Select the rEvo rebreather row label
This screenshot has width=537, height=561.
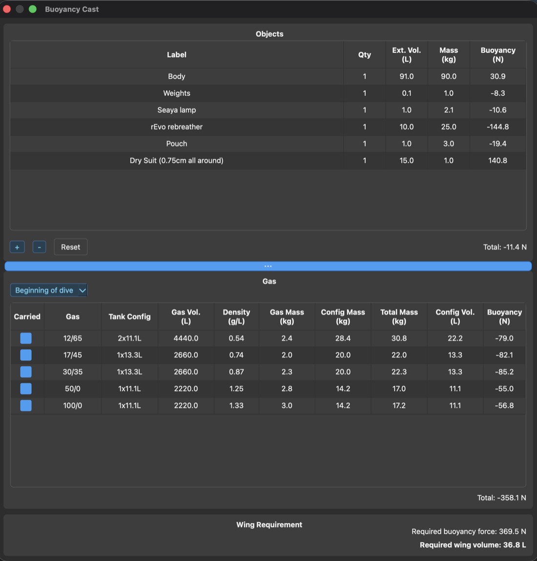177,126
